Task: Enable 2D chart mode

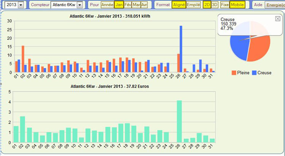Action: [x=207, y=5]
